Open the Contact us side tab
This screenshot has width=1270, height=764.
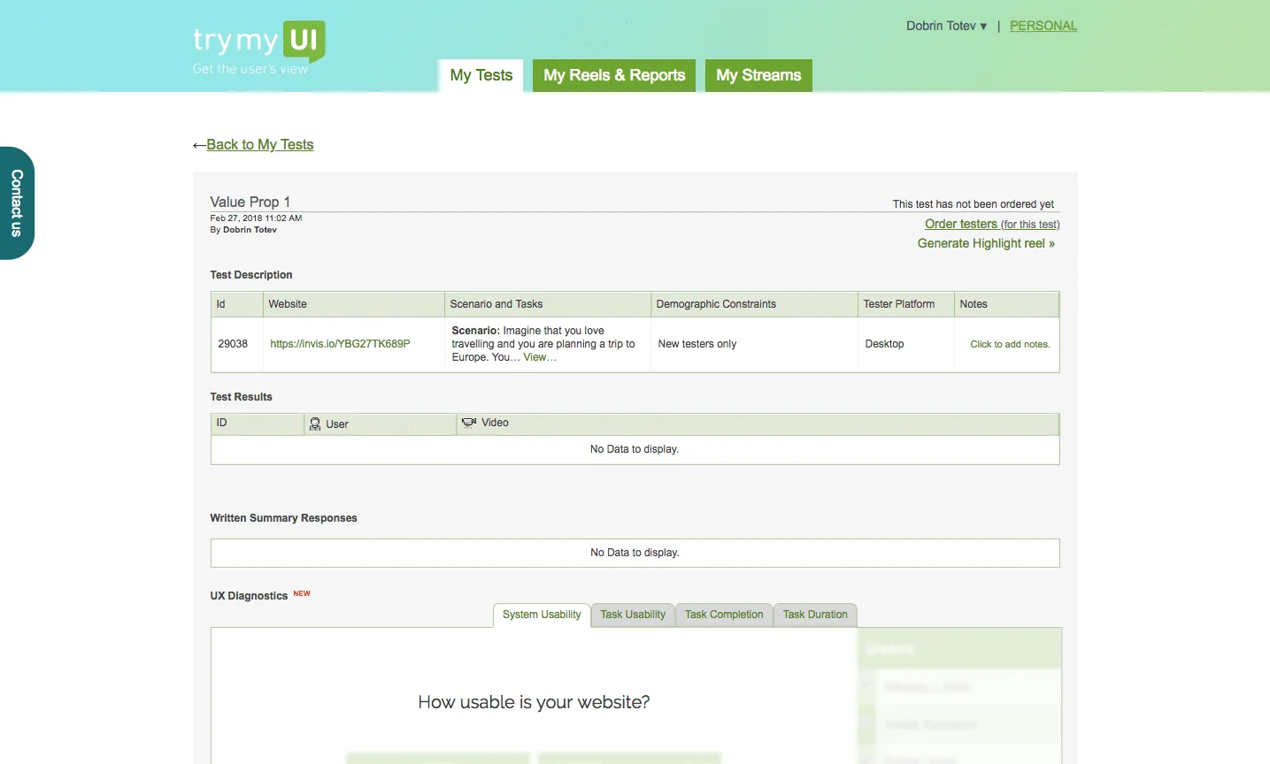pyautogui.click(x=17, y=202)
